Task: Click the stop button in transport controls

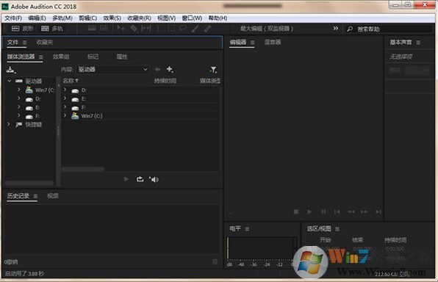Action: 296,212
